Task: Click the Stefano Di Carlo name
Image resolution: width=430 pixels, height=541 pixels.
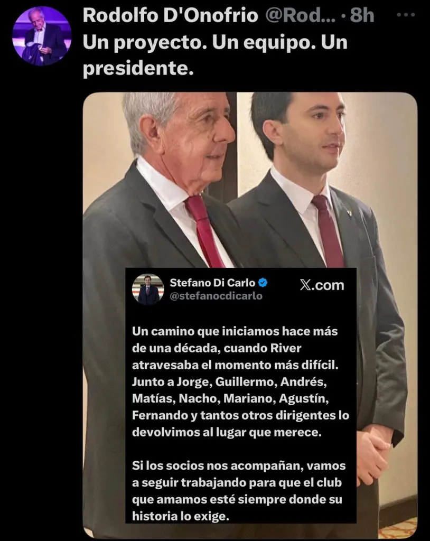Action: pyautogui.click(x=212, y=283)
